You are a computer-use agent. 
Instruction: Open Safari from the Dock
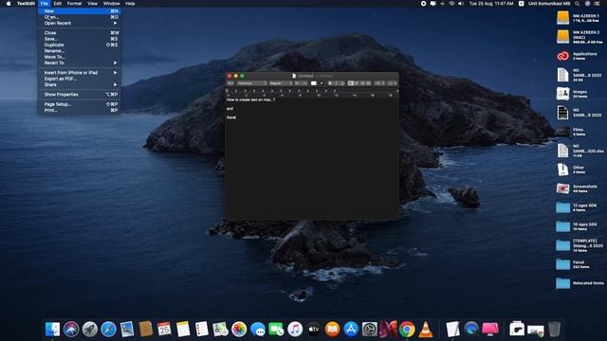(108, 329)
